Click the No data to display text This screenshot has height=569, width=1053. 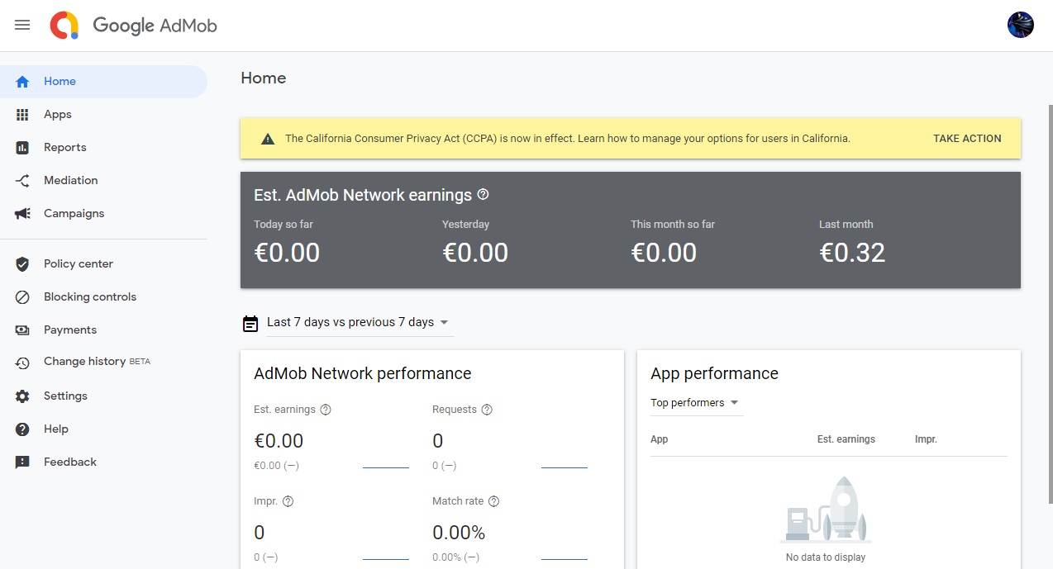[x=826, y=557]
